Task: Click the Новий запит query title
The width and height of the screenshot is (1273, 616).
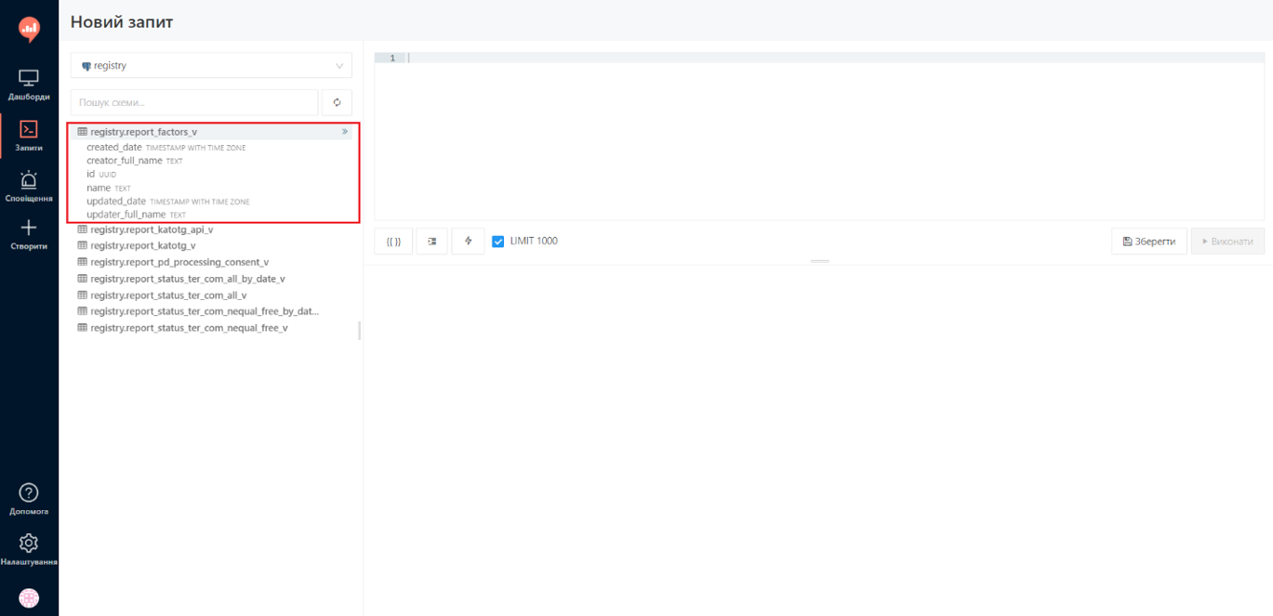Action: coord(122,21)
